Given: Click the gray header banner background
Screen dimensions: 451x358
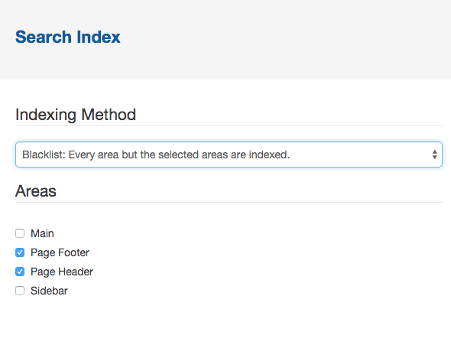Looking at the screenshot, I should (x=285, y=40).
